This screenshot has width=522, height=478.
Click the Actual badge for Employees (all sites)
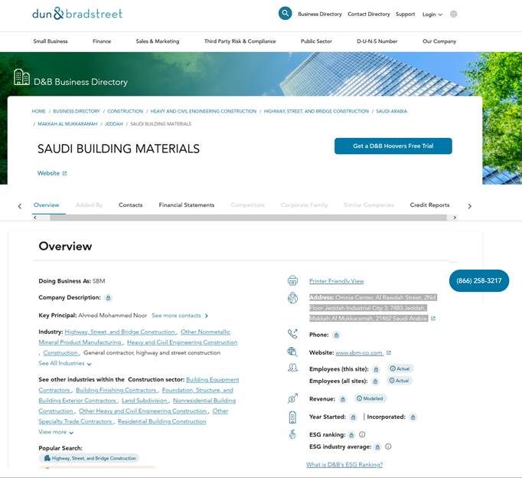[x=400, y=381]
